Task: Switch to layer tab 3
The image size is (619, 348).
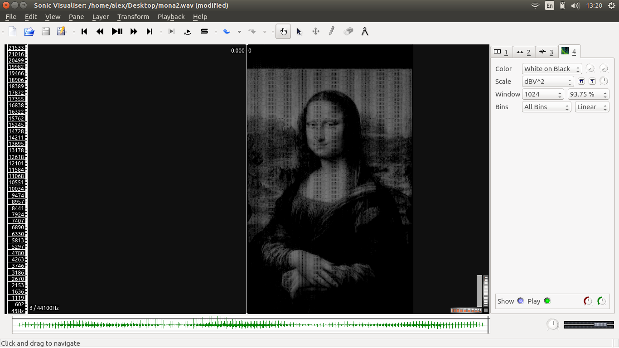Action: 546,52
